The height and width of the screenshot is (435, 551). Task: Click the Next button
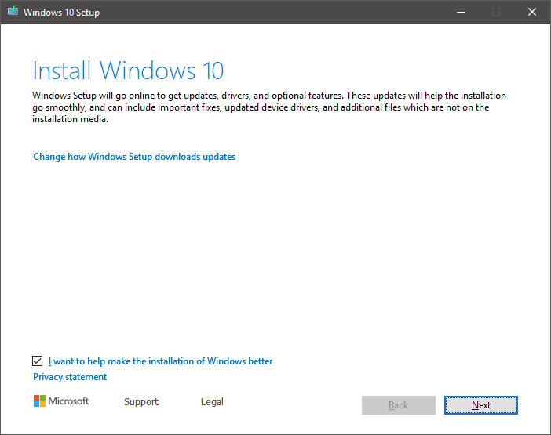(x=480, y=405)
